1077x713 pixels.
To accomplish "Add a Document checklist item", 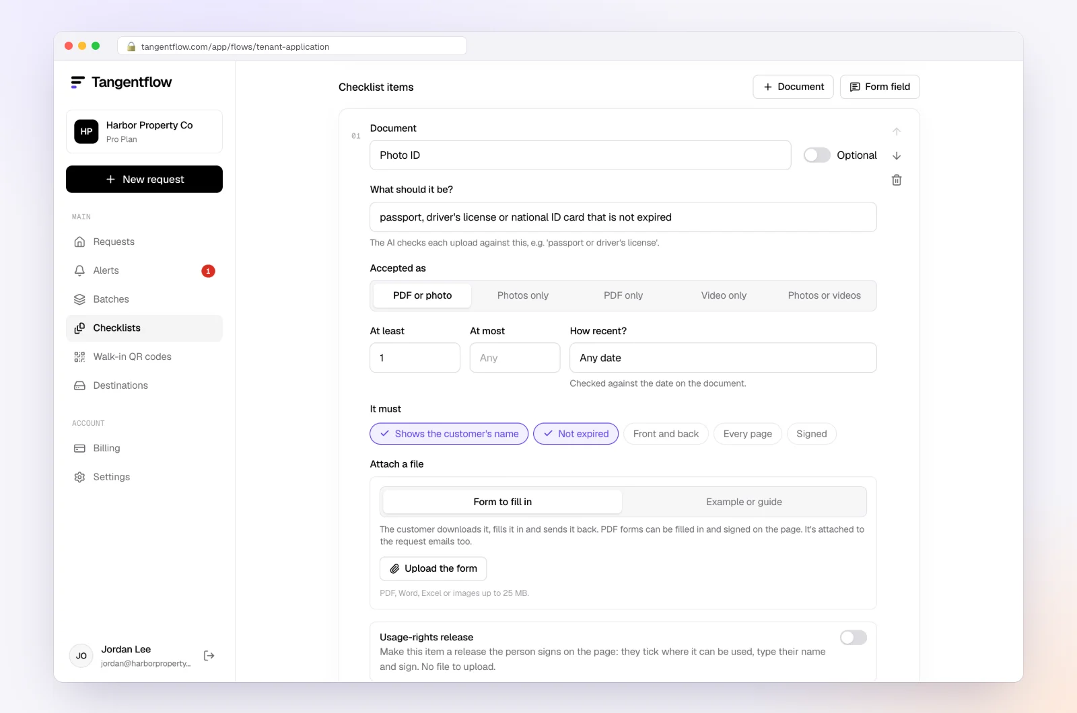I will [x=794, y=87].
